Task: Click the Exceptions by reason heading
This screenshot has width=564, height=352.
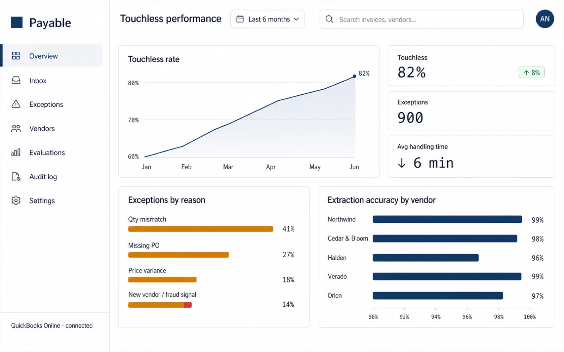Action: pos(167,200)
